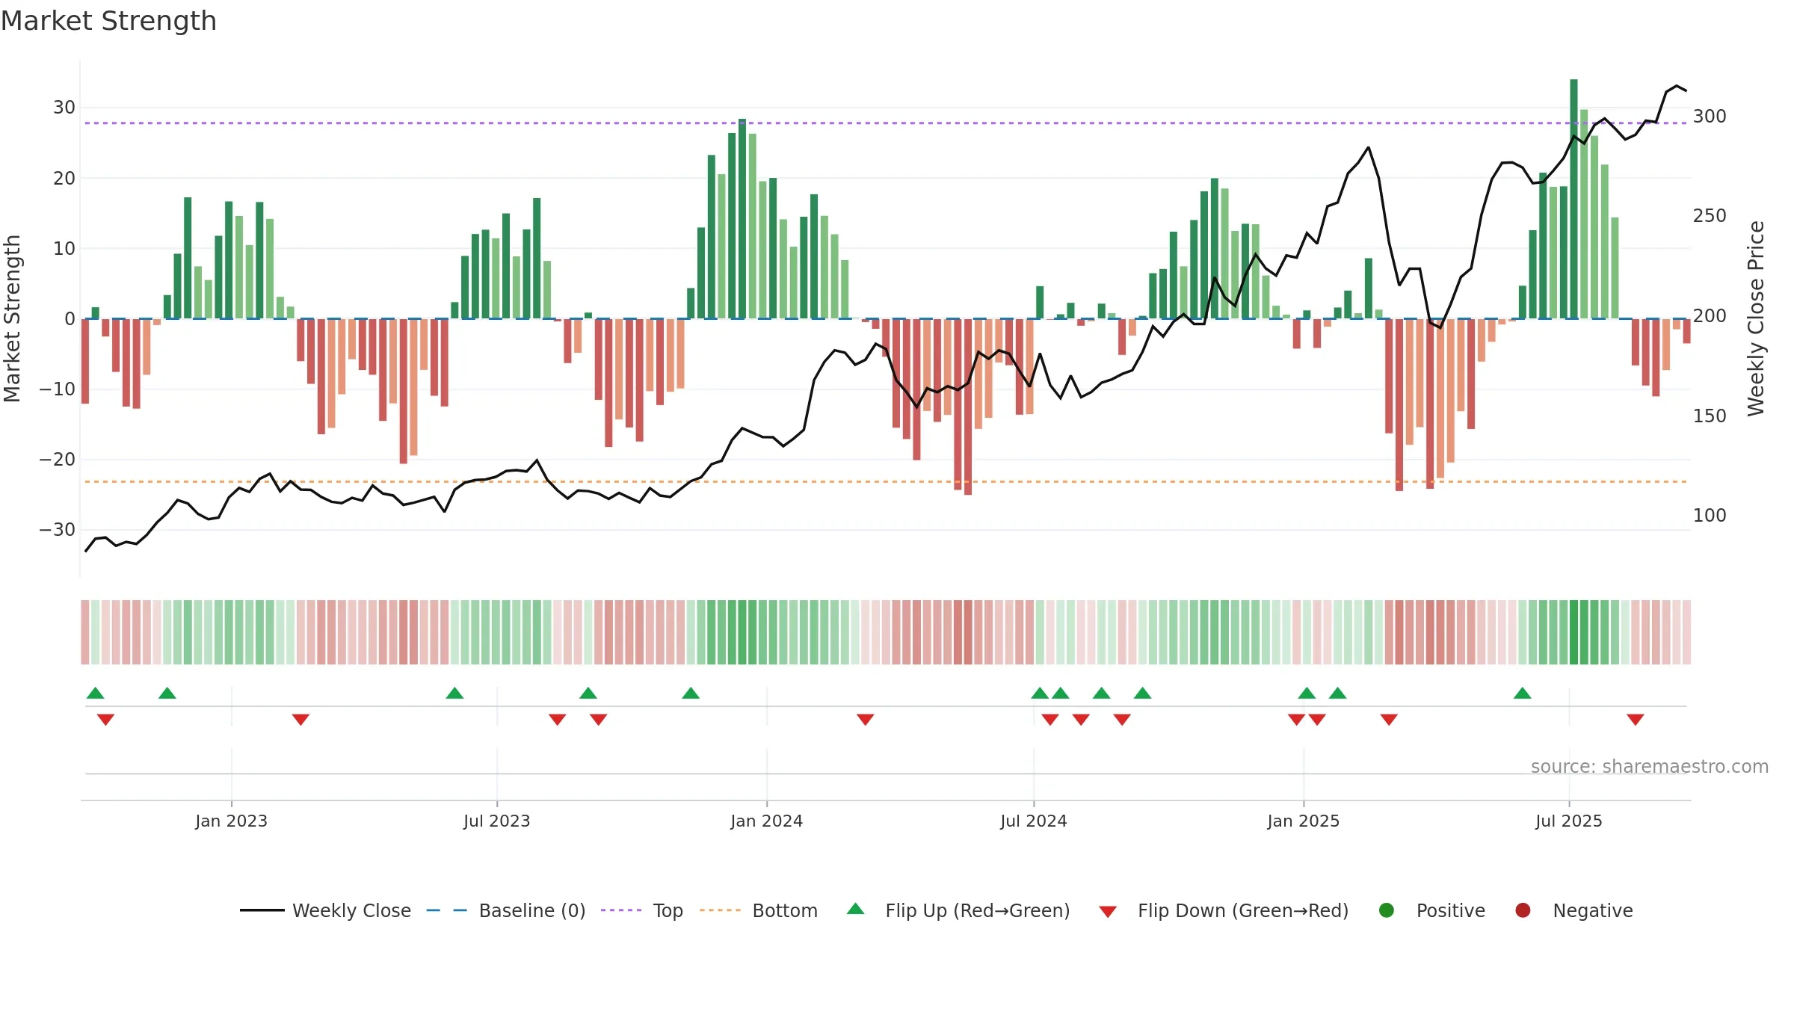Toggle the Top legend entry
The image size is (1794, 1009).
(642, 910)
